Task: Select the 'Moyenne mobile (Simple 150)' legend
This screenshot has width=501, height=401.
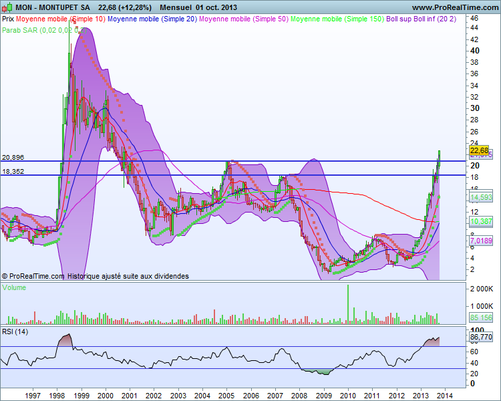Action: (337, 19)
